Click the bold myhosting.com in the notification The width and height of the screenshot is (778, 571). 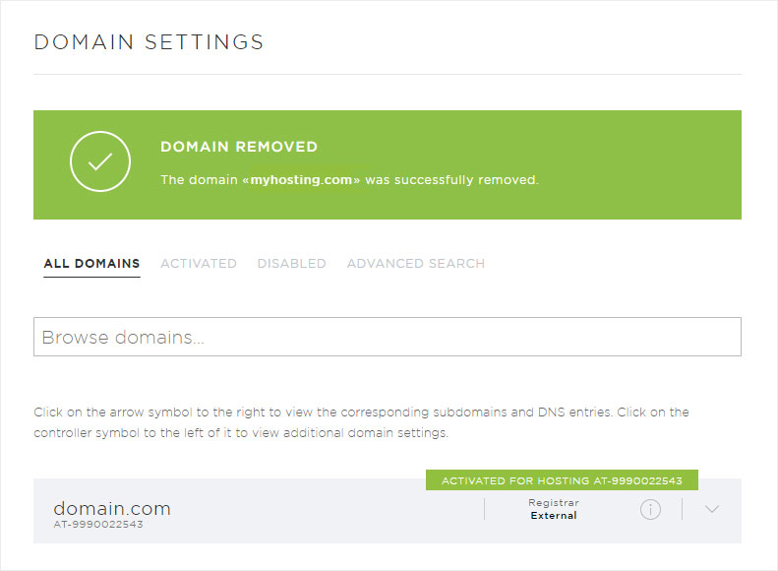pos(301,180)
